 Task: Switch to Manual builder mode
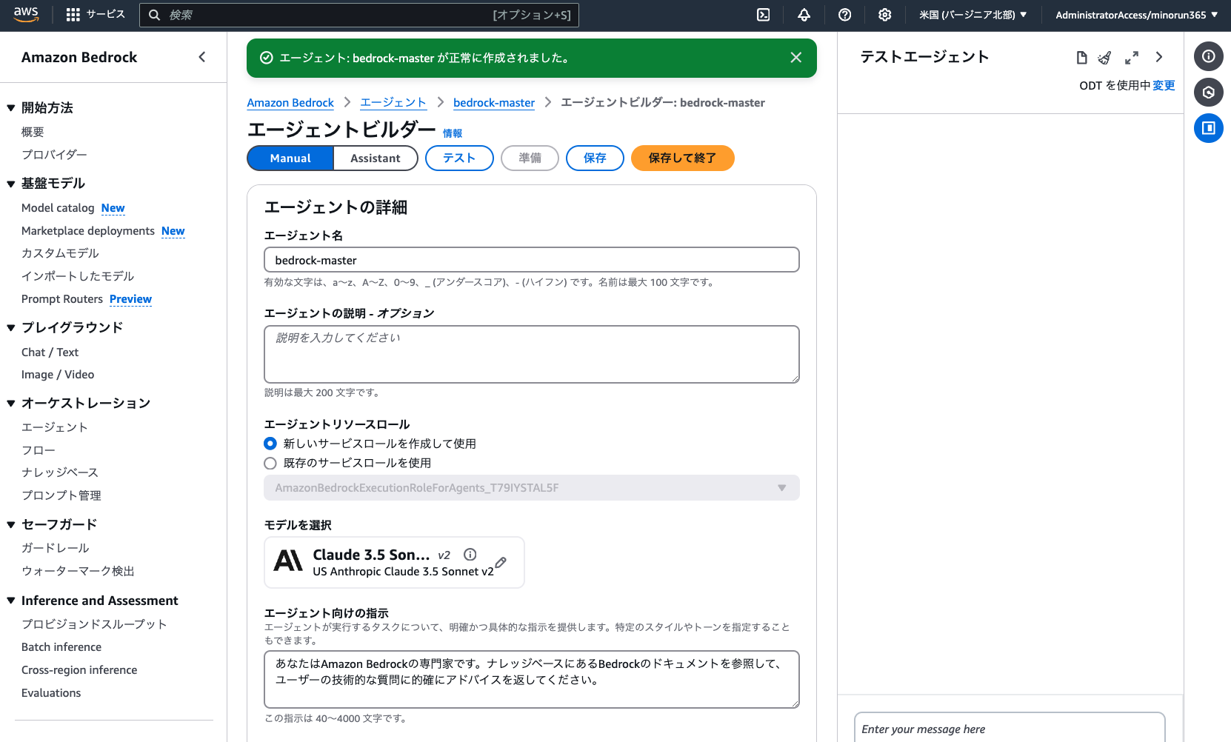tap(290, 158)
